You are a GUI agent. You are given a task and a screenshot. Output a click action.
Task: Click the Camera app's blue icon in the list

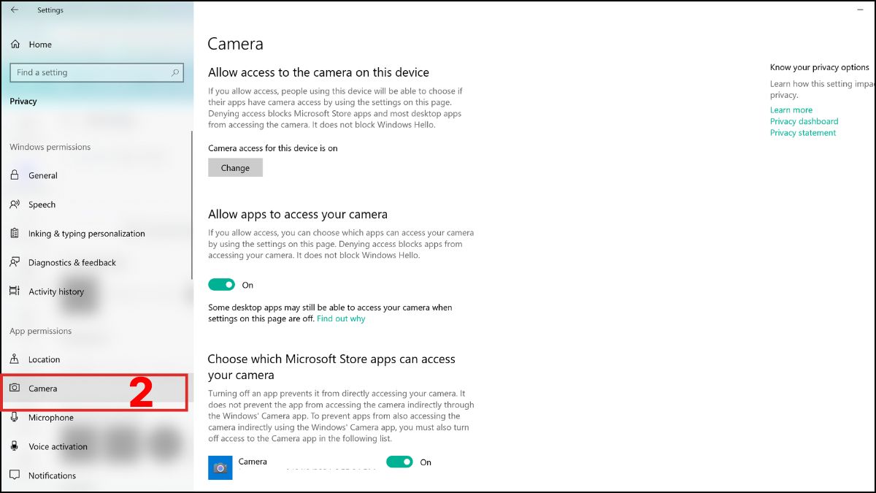220,467
